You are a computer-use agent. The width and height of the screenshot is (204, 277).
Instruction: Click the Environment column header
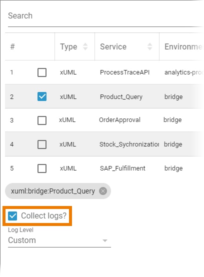[183, 47]
